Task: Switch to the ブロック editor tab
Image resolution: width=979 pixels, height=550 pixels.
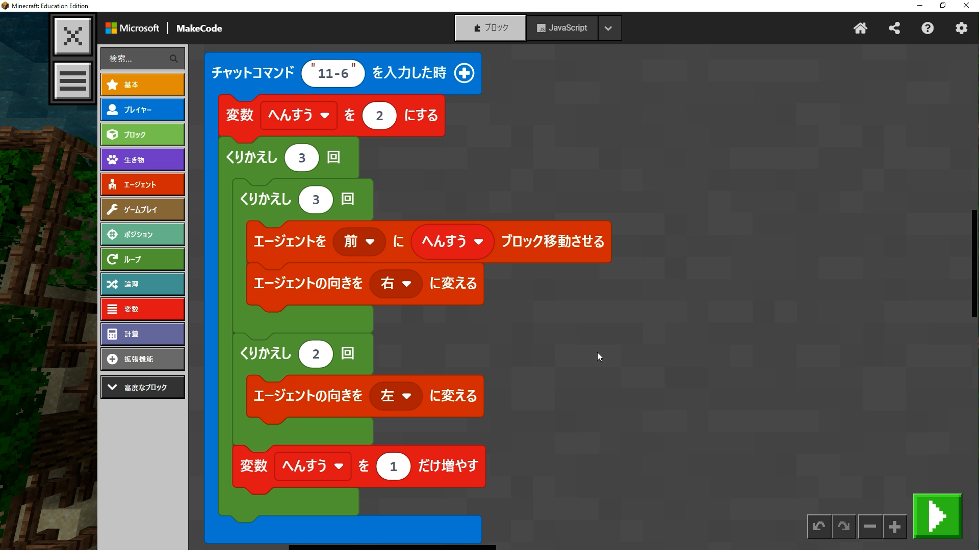Action: tap(490, 28)
